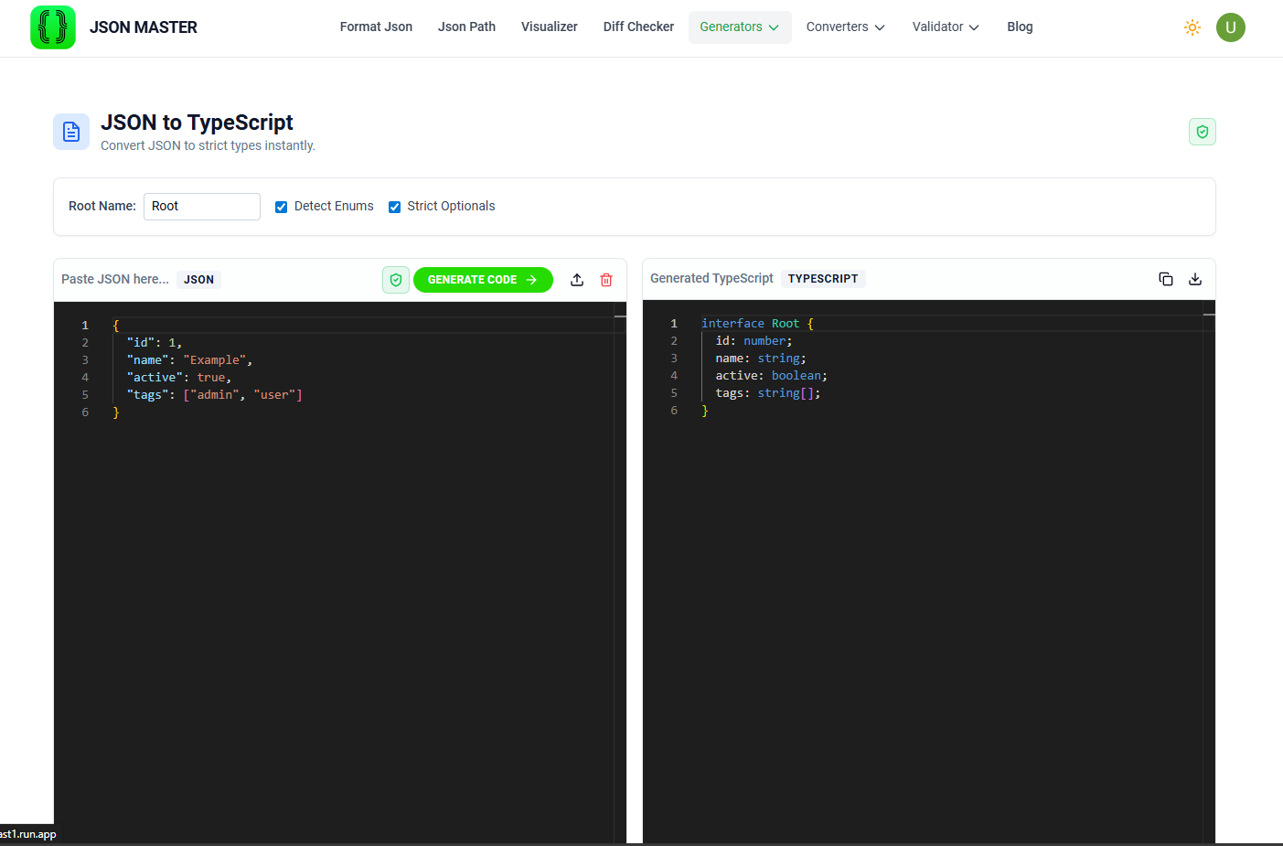Open the Generators dropdown

tap(740, 27)
